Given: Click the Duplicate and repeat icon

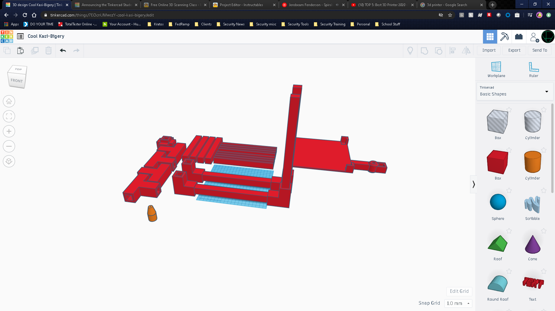Looking at the screenshot, I should coord(35,50).
